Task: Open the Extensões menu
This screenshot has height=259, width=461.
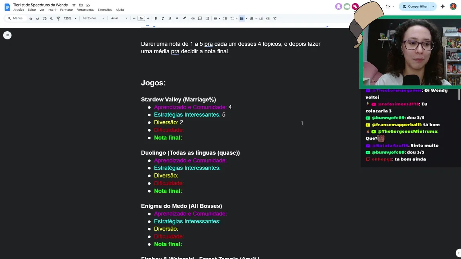Action: click(105, 10)
